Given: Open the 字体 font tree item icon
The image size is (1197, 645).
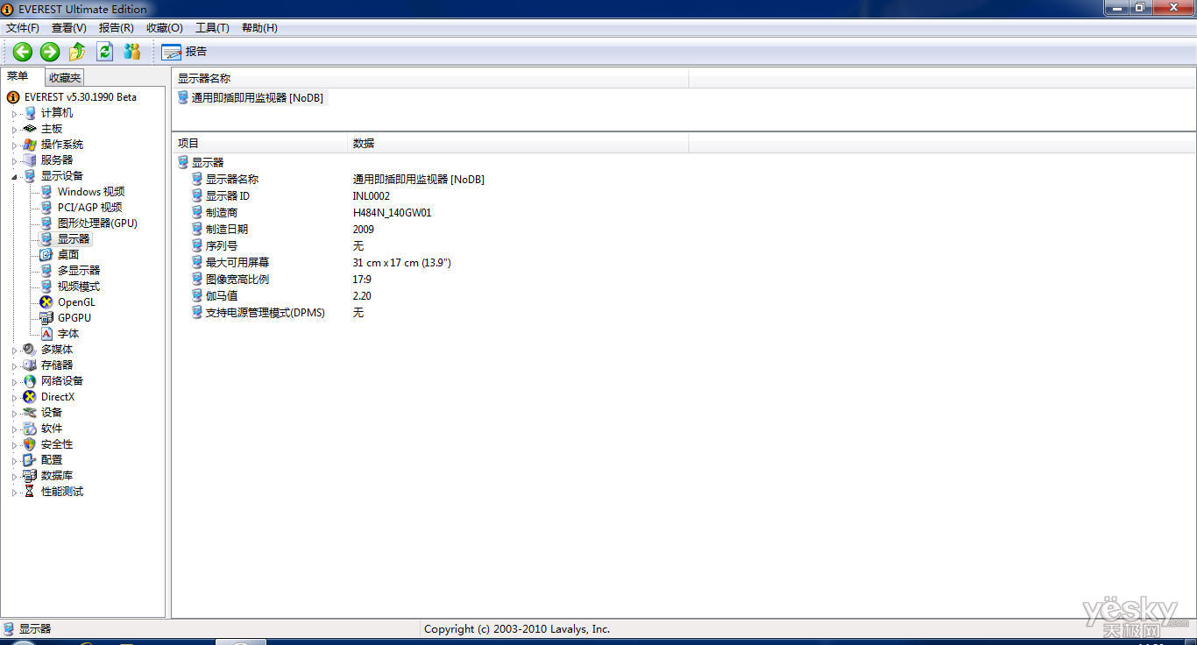Looking at the screenshot, I should (x=46, y=334).
